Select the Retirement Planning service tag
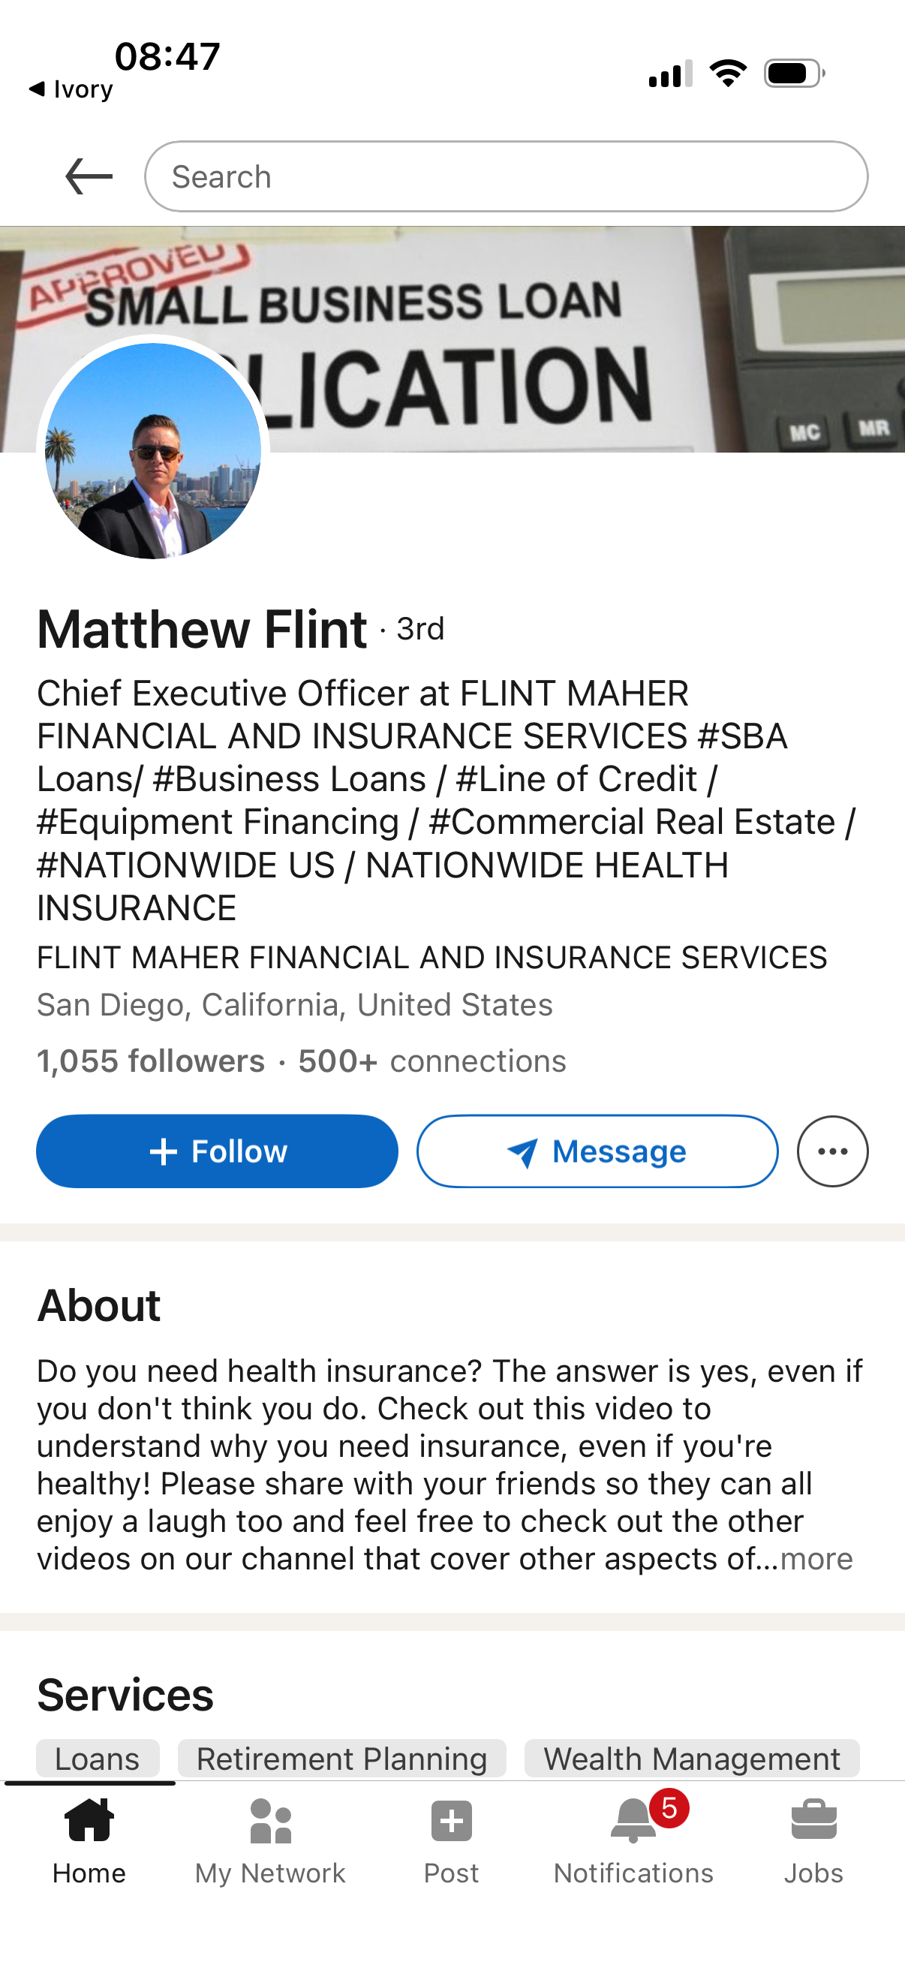905x1968 pixels. click(342, 1759)
